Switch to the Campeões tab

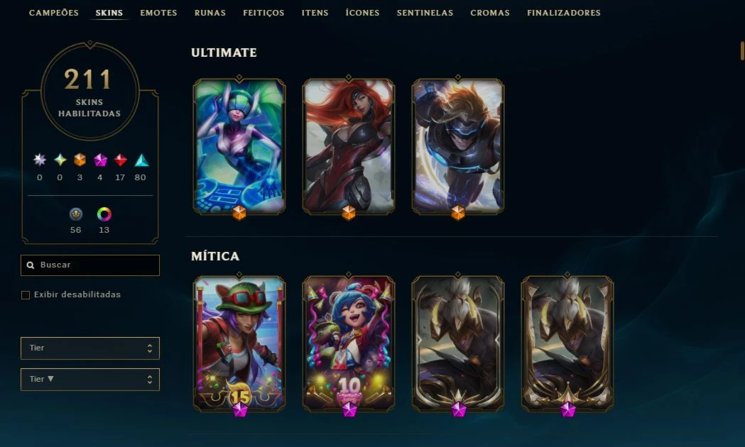click(x=54, y=13)
